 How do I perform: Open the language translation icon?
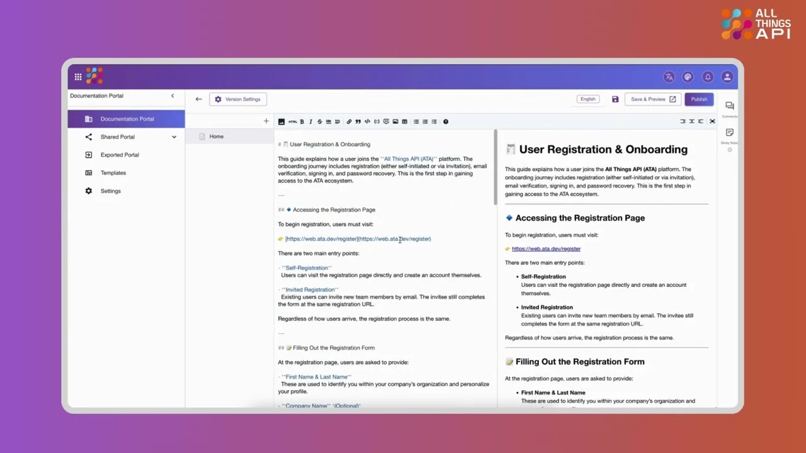pos(669,76)
